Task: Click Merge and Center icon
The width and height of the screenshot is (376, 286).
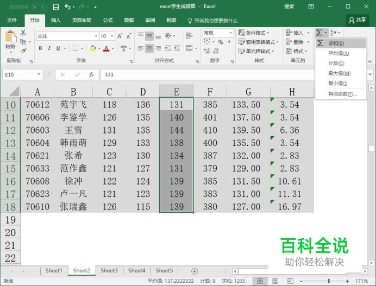Action: click(189, 48)
